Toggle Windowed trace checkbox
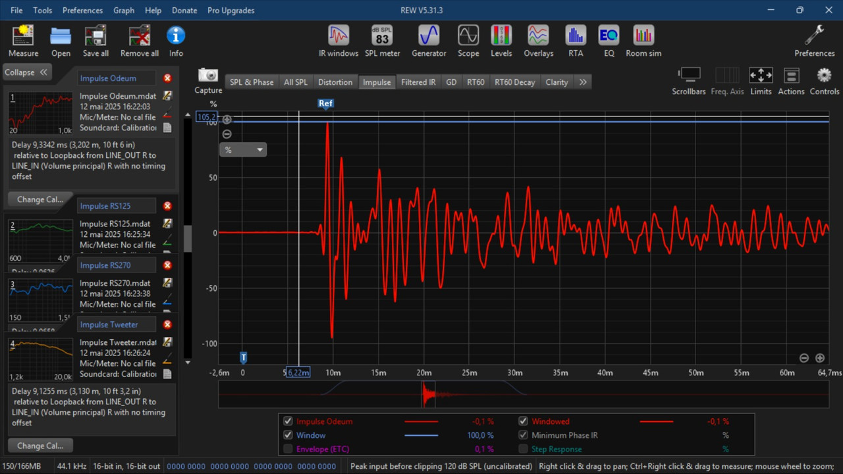This screenshot has width=843, height=474. pyautogui.click(x=523, y=421)
